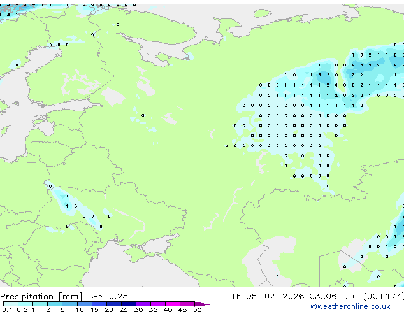Click the '45' legend scale label
Screen dimensions: 404x312
[x=182, y=309]
